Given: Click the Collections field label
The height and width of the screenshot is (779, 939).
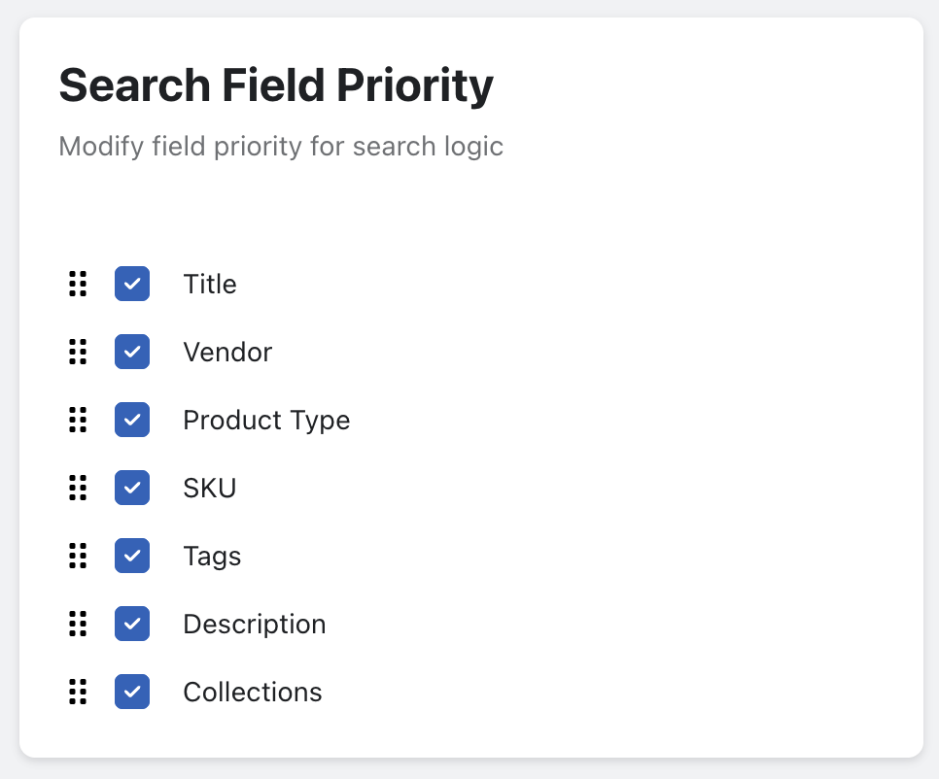Looking at the screenshot, I should tap(253, 692).
